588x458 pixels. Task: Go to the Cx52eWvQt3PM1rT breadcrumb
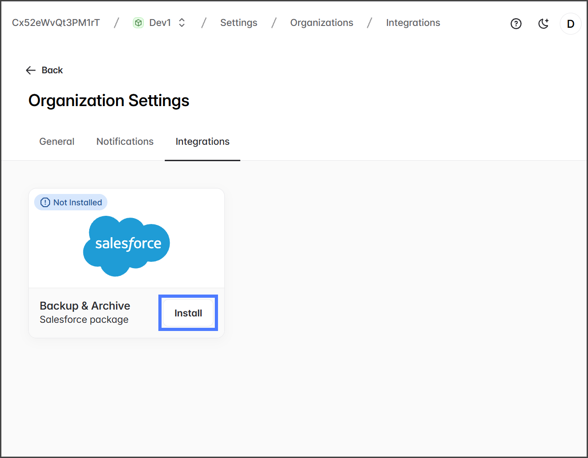click(56, 23)
